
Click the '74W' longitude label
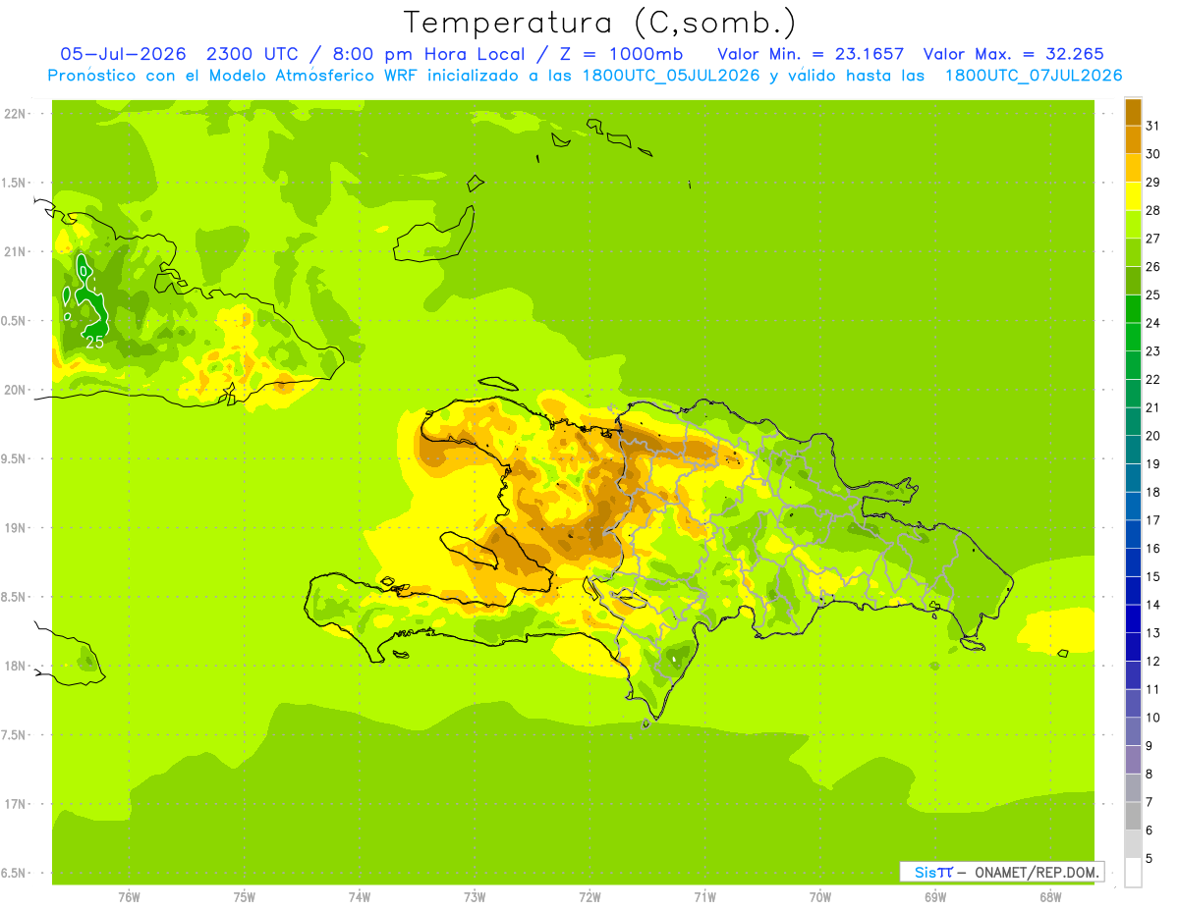click(360, 897)
